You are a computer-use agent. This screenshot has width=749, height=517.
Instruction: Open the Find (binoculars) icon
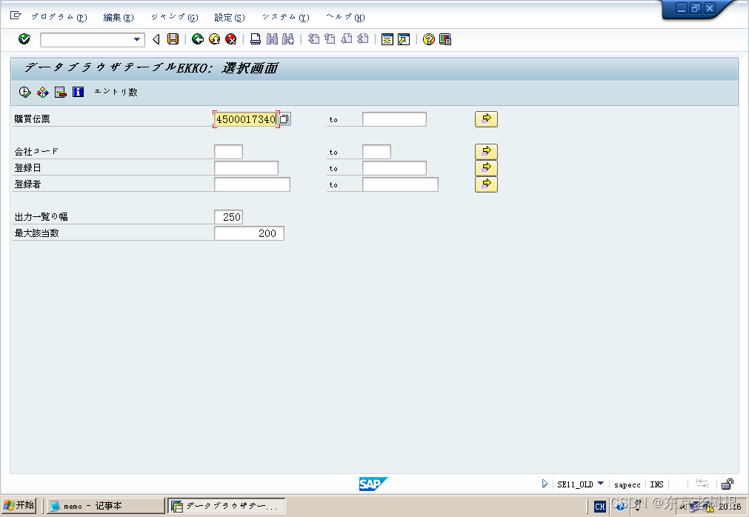(x=271, y=39)
